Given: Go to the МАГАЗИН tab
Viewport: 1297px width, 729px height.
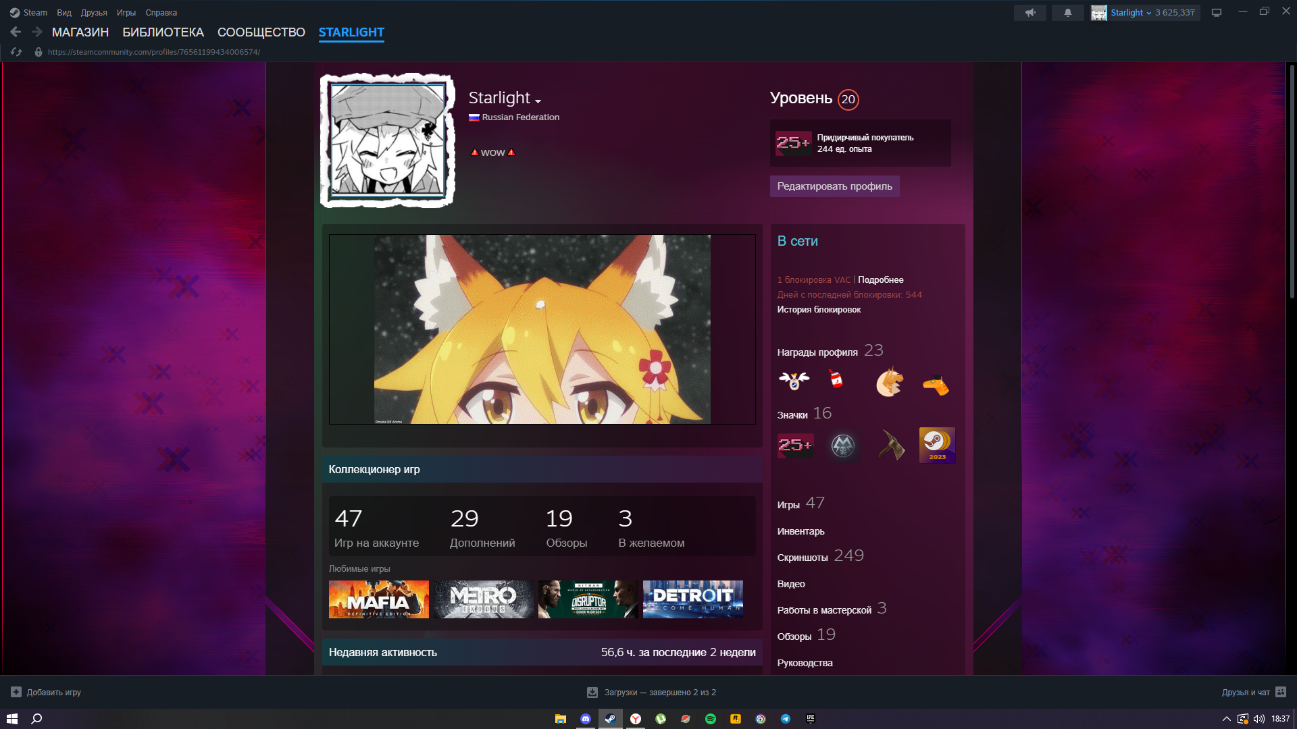Looking at the screenshot, I should tap(80, 32).
